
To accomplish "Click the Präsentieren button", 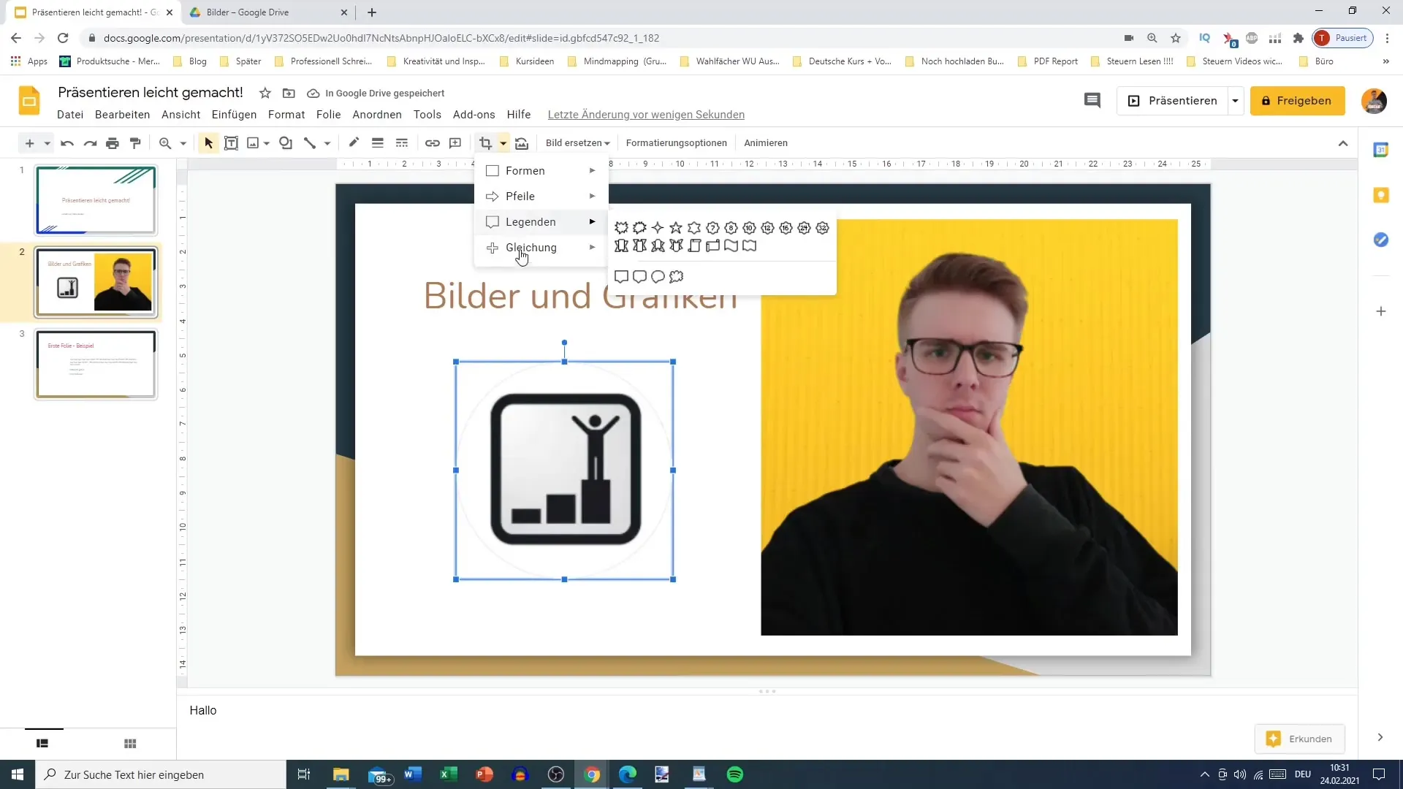I will click(1173, 101).
